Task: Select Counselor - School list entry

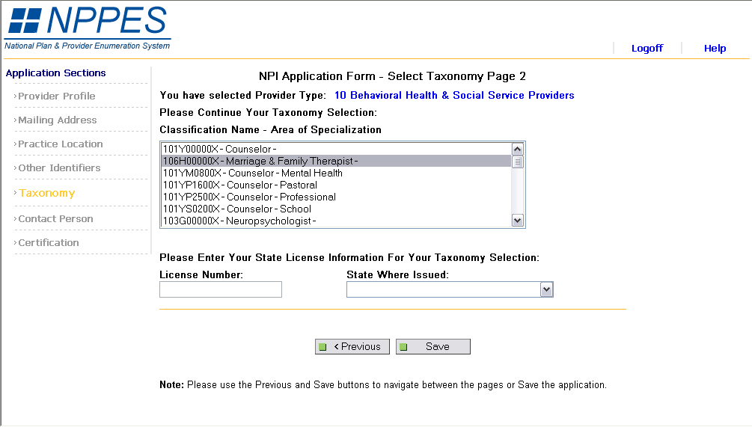Action: point(237,209)
